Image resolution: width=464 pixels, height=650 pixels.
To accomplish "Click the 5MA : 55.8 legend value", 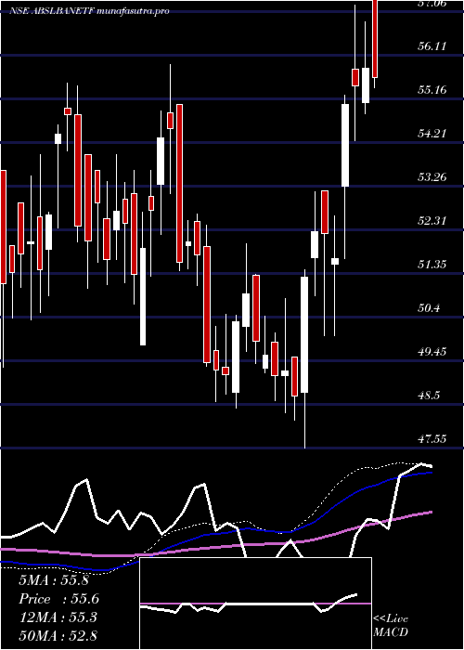I will pos(54,580).
